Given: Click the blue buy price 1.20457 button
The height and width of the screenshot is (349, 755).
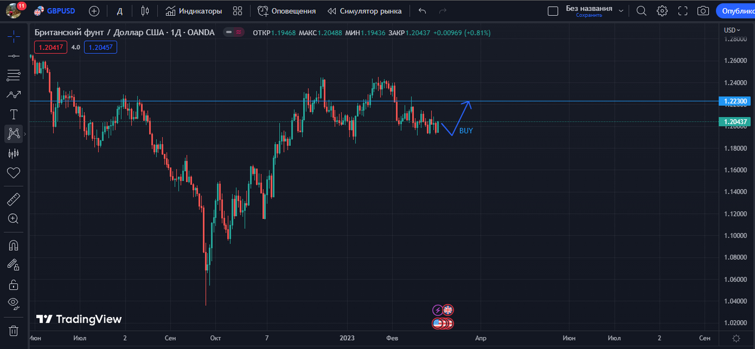Looking at the screenshot, I should click(101, 47).
